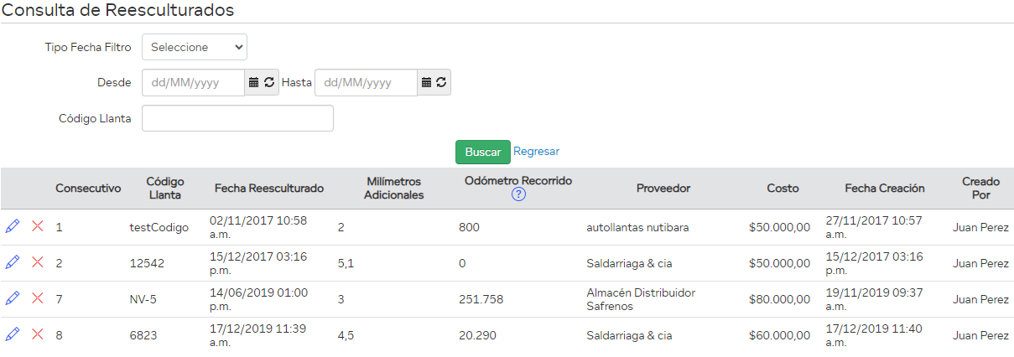Edit the record with código 12542
1014x357 pixels.
tap(12, 262)
